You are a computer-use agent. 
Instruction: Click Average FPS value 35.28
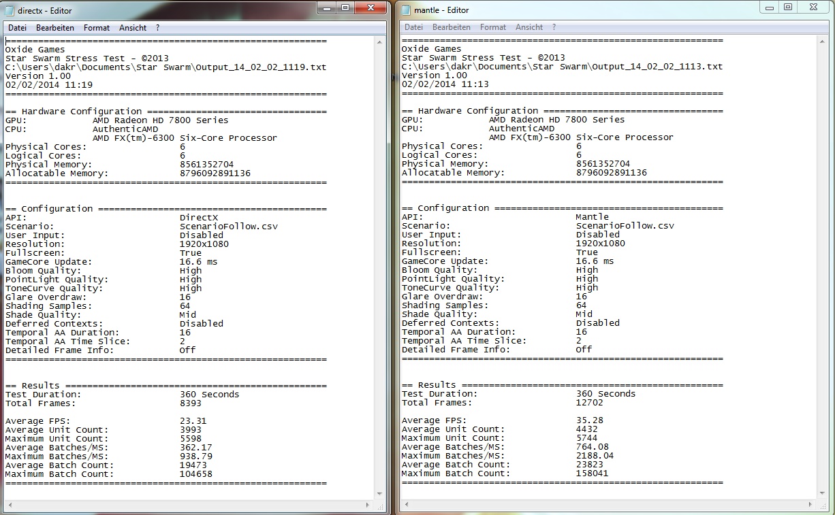590,420
